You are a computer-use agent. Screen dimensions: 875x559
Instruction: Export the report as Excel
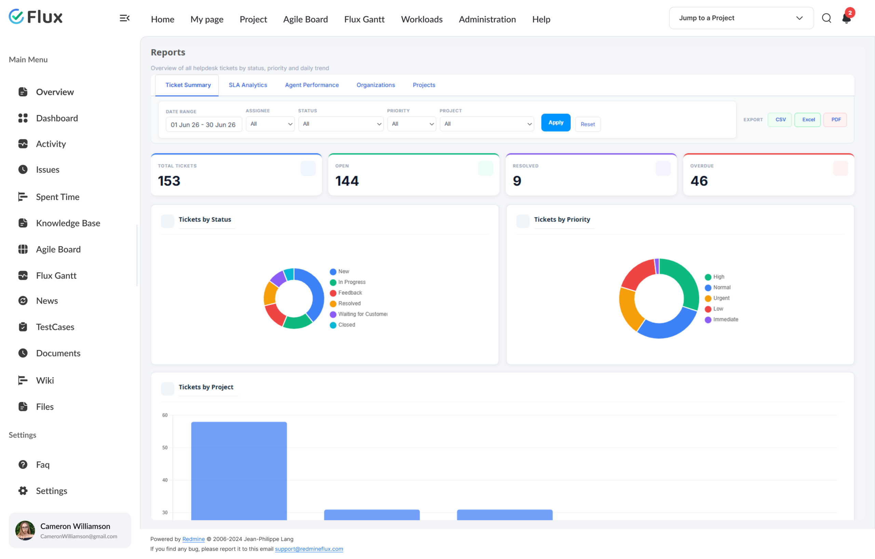808,120
